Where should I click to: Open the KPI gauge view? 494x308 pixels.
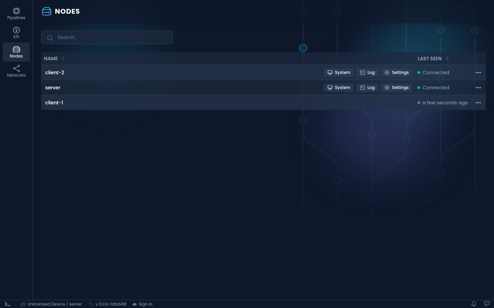coord(16,33)
